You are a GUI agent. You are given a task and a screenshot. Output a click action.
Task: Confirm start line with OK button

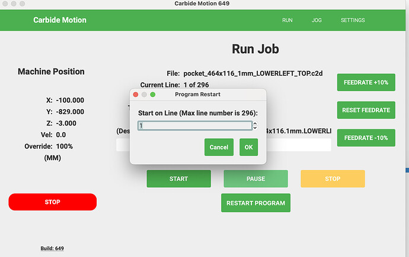click(248, 147)
